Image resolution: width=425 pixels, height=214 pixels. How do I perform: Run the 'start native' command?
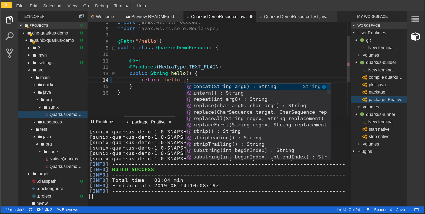tap(379, 129)
